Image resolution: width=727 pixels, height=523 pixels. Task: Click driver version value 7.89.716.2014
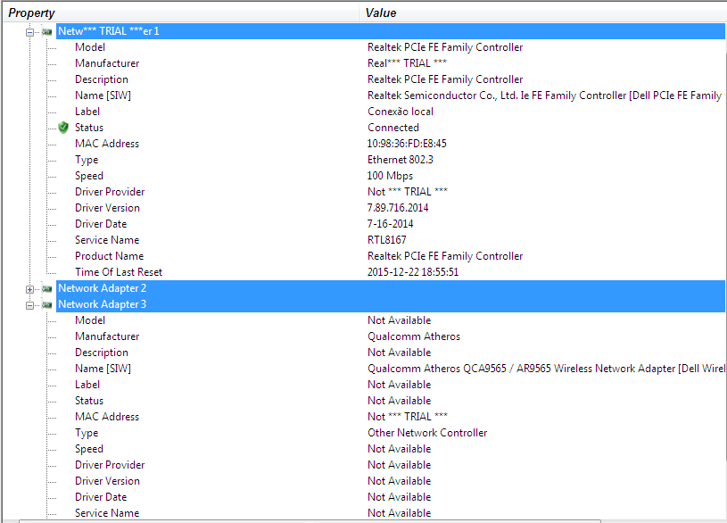pyautogui.click(x=397, y=208)
